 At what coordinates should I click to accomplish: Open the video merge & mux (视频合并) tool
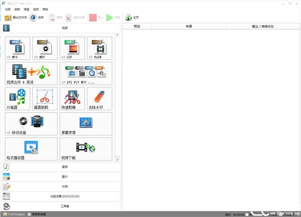point(31,73)
